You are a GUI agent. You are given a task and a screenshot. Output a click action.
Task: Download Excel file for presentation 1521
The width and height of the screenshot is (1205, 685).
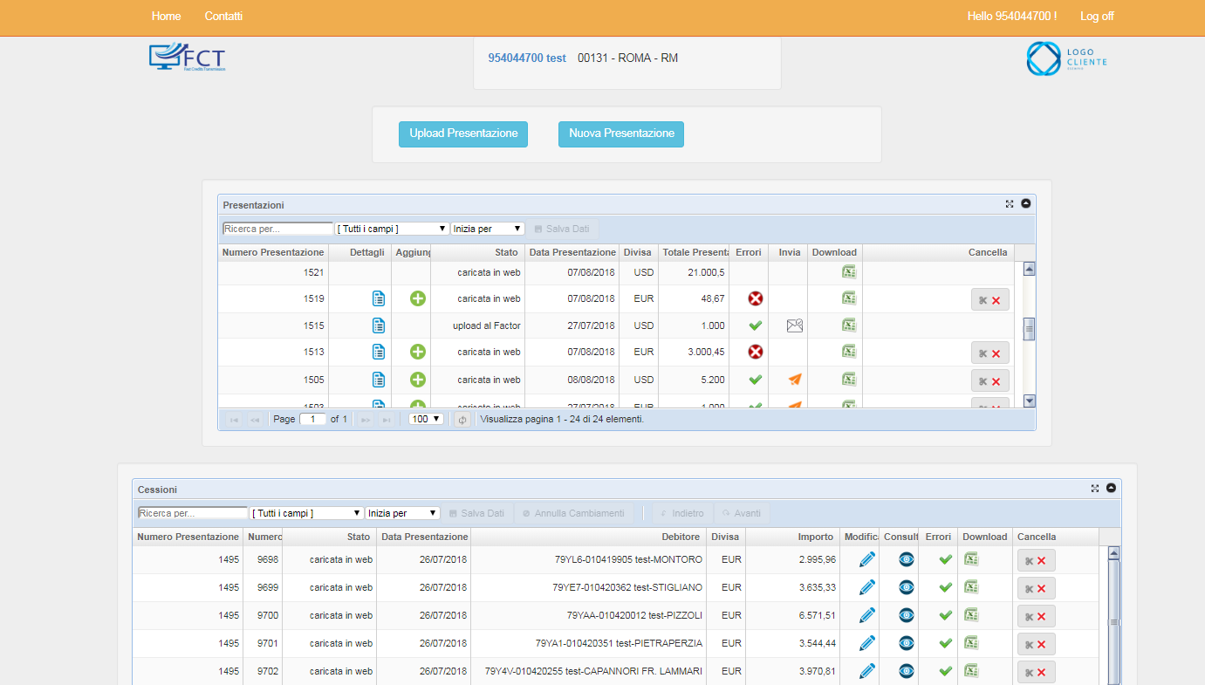pos(848,272)
